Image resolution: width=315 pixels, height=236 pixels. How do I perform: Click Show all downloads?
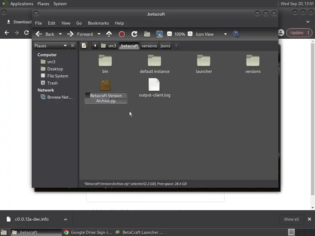click(291, 219)
